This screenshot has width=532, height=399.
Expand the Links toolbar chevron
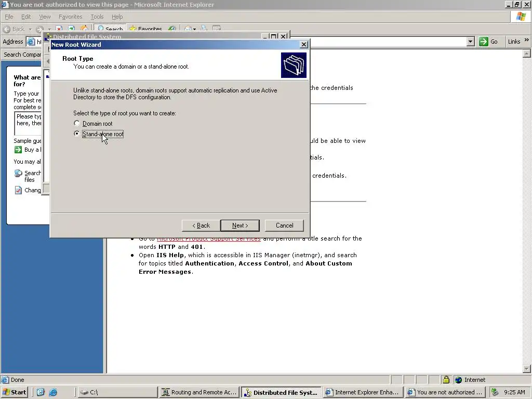tap(527, 41)
